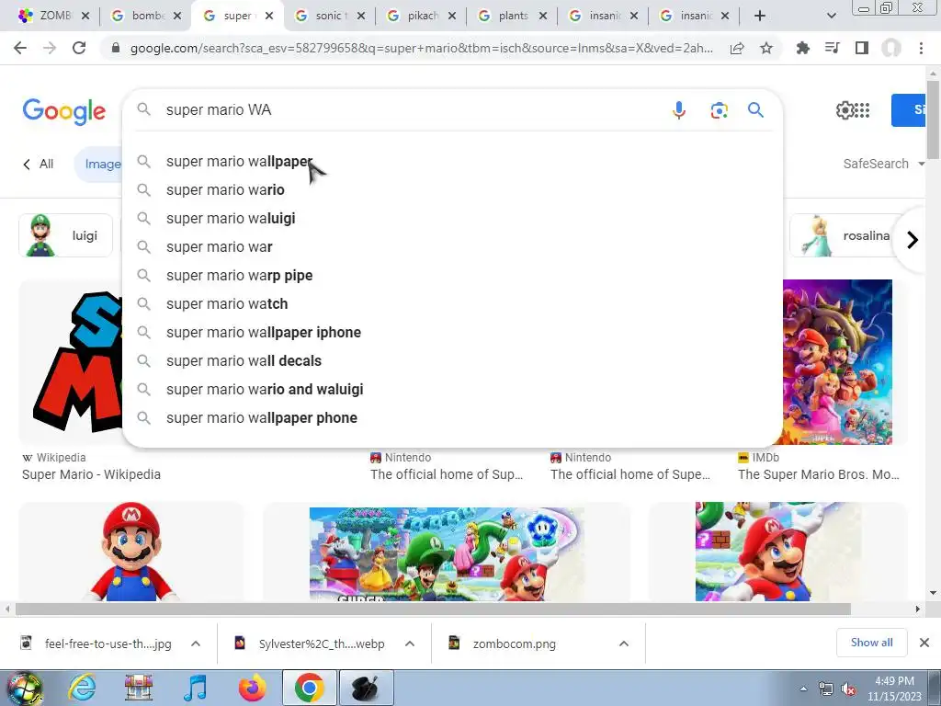Screen dimensions: 941x706
Task: Bookmark this page with the star
Action: coord(766,48)
